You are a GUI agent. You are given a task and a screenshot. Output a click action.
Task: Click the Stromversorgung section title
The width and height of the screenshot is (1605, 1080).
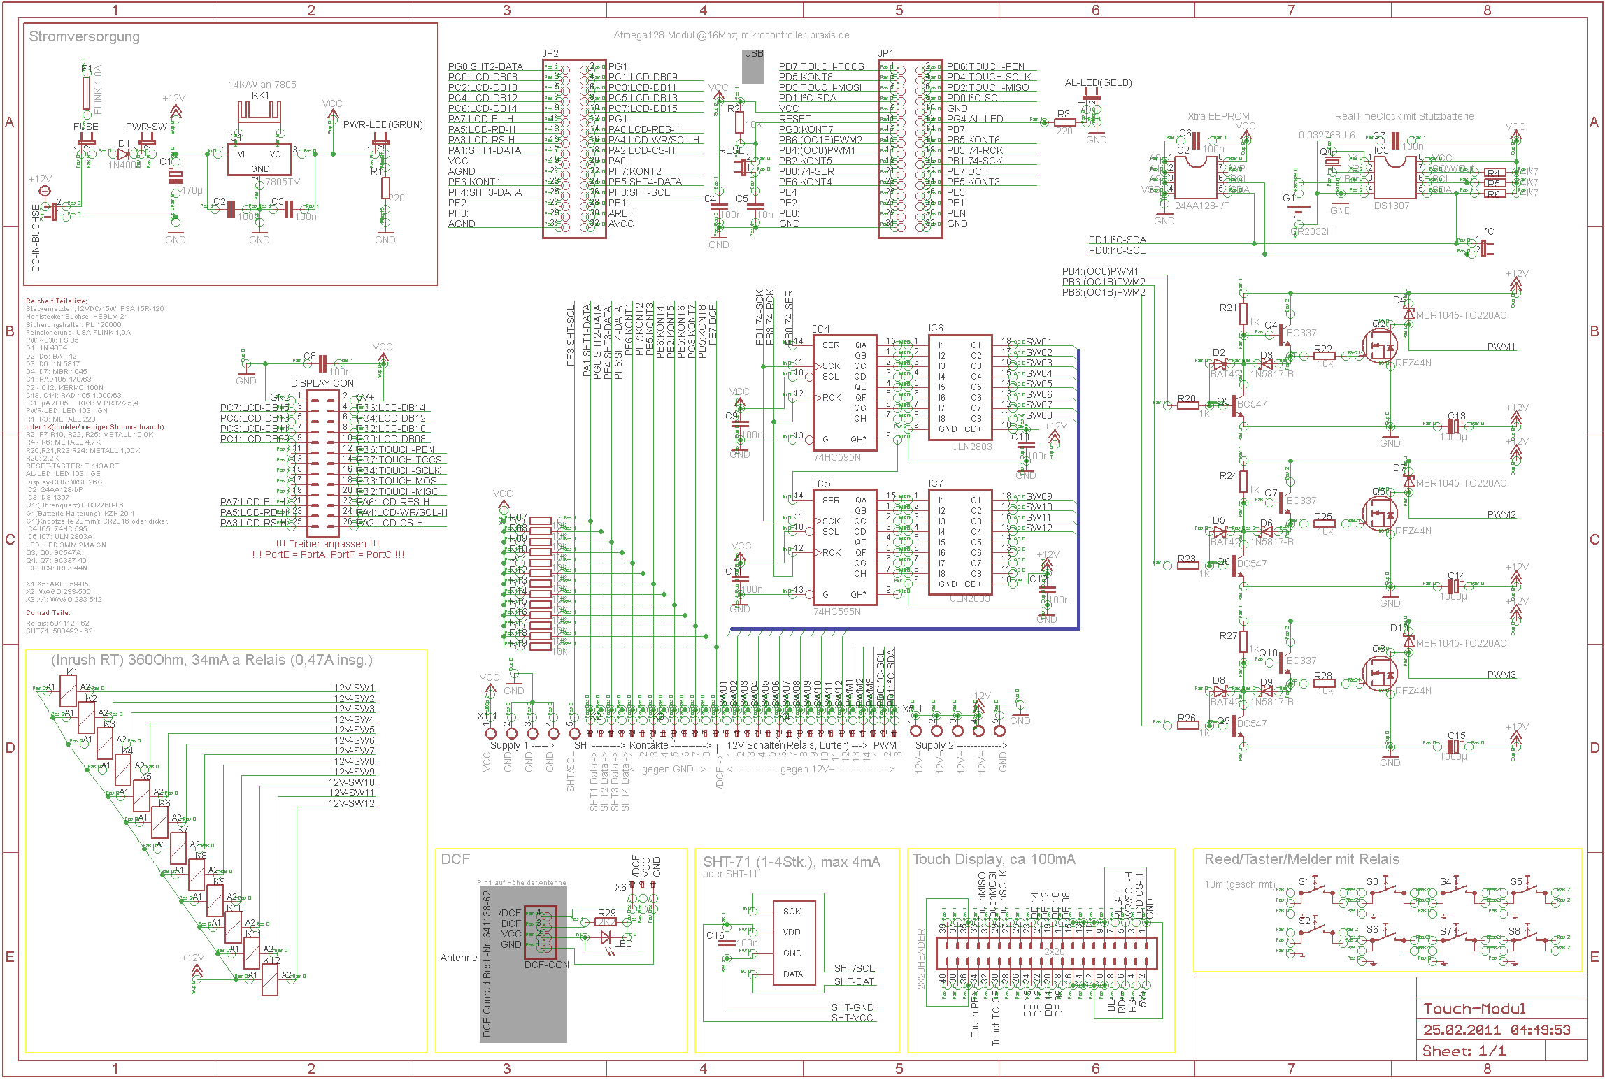(84, 36)
